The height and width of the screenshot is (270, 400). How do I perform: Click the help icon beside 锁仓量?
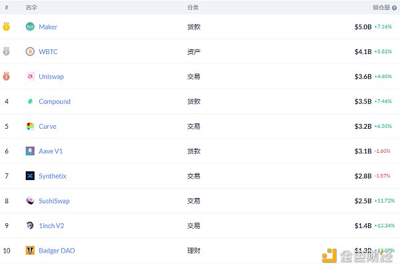(395, 7)
